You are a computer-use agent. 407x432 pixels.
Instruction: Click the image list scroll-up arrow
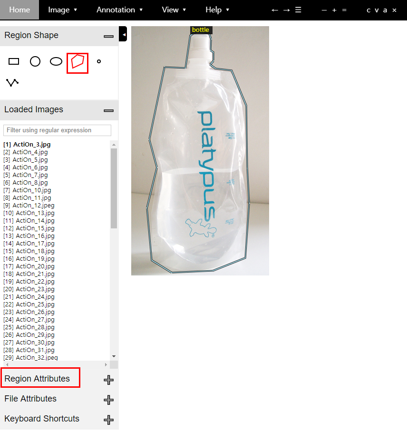tap(114, 144)
